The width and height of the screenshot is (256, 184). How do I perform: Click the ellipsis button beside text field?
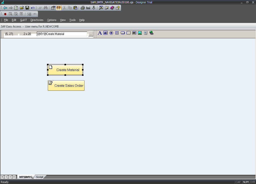click(x=91, y=34)
